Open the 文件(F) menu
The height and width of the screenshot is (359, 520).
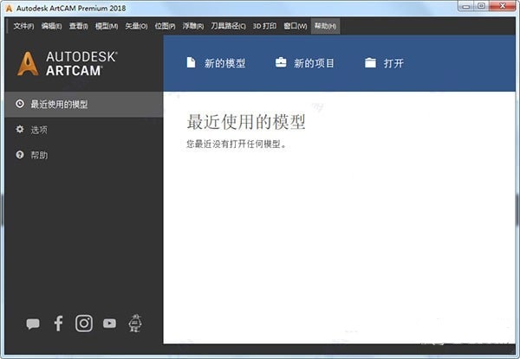click(23, 26)
